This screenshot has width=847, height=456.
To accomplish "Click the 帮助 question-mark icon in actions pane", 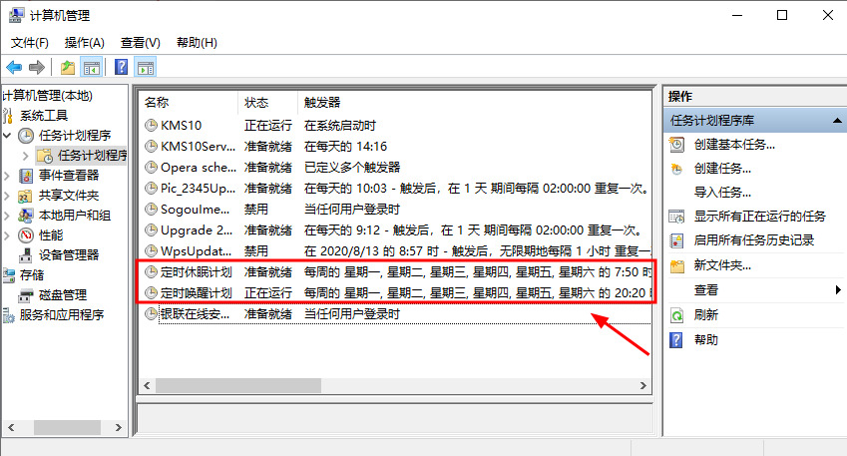I will click(676, 340).
